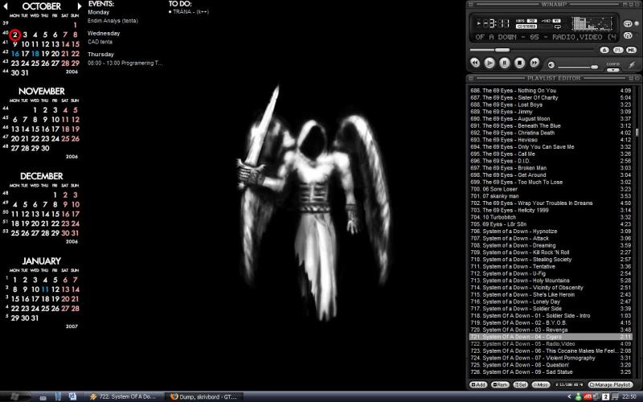Toggle the ML media library button

(x=632, y=49)
